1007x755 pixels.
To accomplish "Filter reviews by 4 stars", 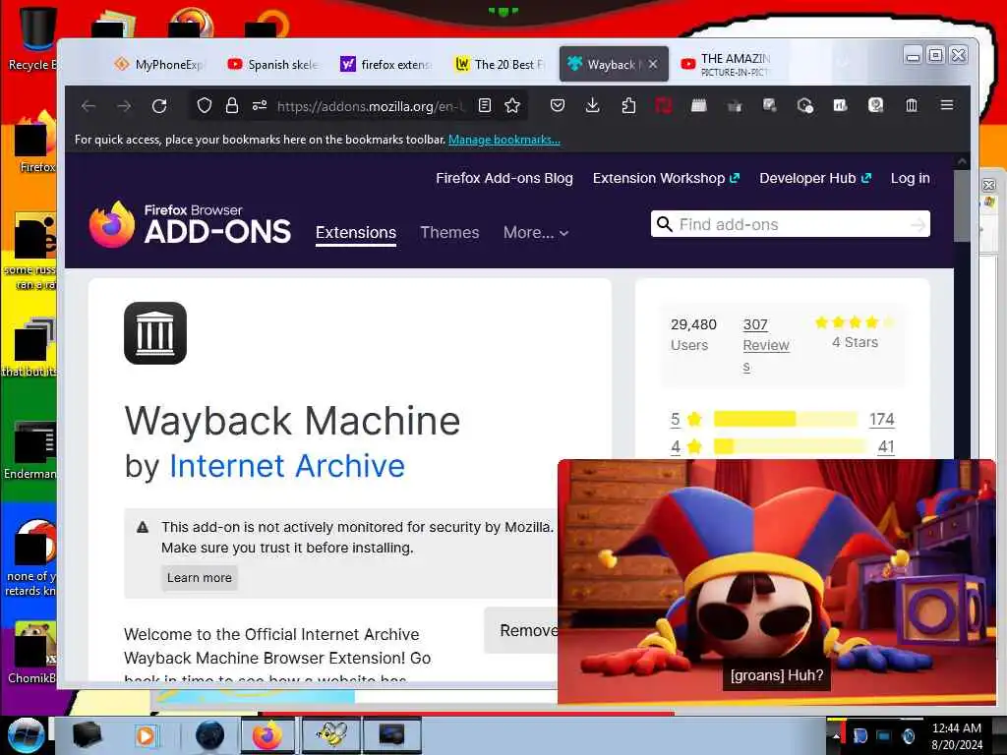I will coord(685,447).
